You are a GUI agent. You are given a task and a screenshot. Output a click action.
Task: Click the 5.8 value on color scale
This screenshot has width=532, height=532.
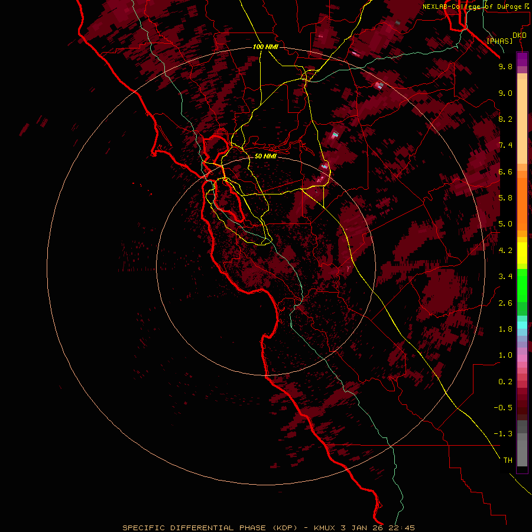tap(505, 198)
